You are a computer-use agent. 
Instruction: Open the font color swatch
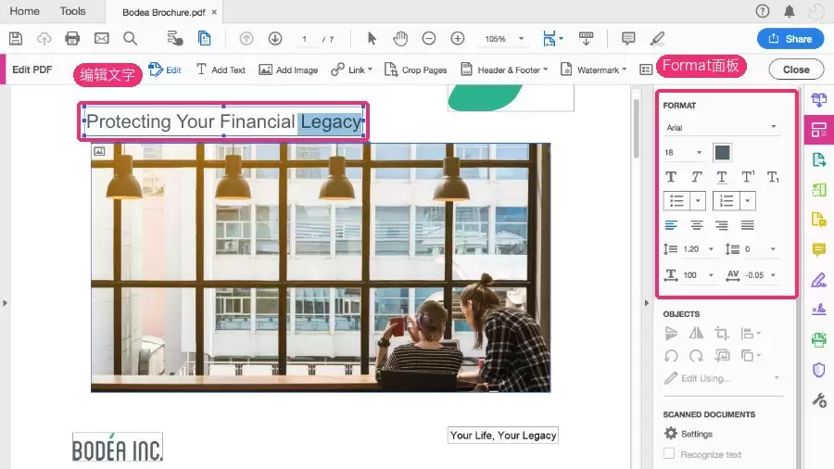[722, 153]
